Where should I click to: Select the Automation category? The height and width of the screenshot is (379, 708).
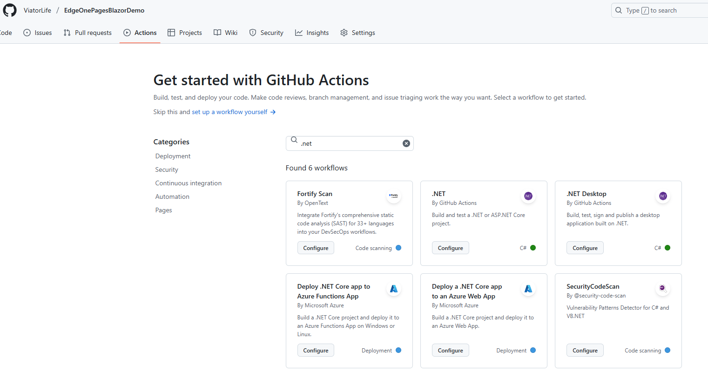(x=172, y=197)
